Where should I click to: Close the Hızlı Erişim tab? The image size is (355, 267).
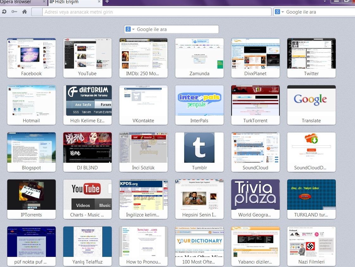[x=99, y=2]
